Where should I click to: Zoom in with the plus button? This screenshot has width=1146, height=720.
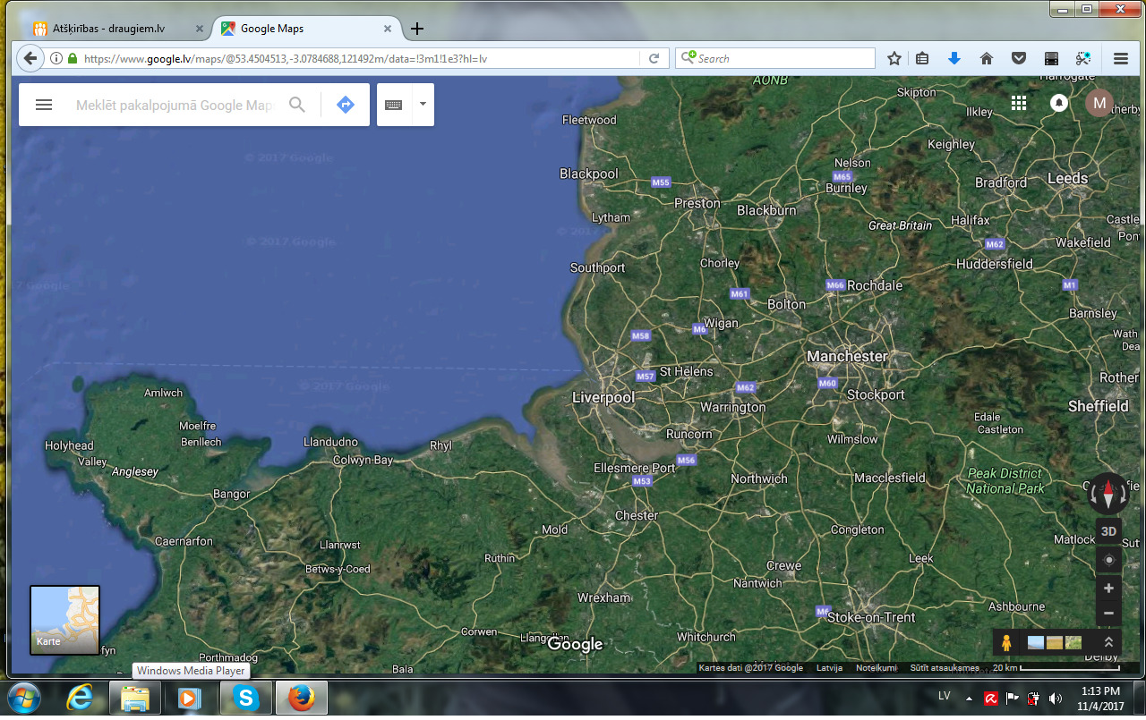(1108, 589)
